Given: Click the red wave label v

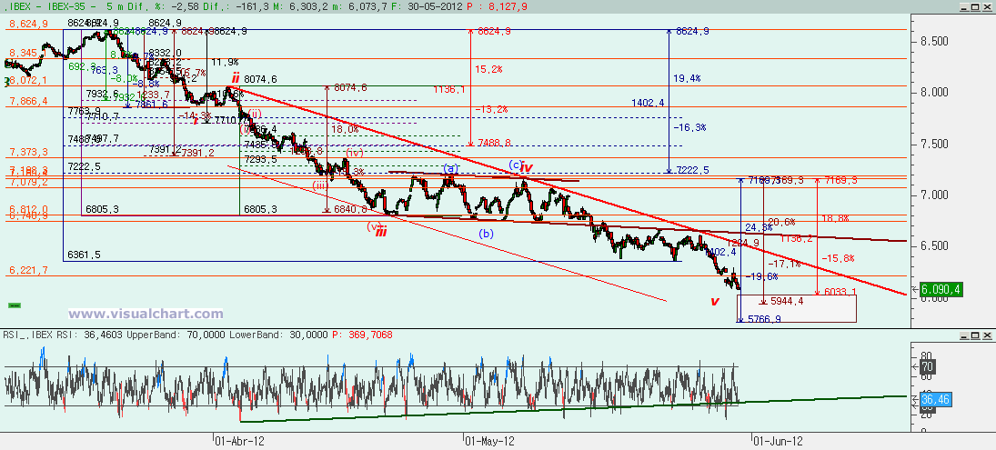Looking at the screenshot, I should pos(715,302).
